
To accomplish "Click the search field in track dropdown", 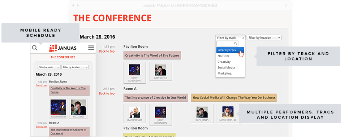I will [x=227, y=44].
